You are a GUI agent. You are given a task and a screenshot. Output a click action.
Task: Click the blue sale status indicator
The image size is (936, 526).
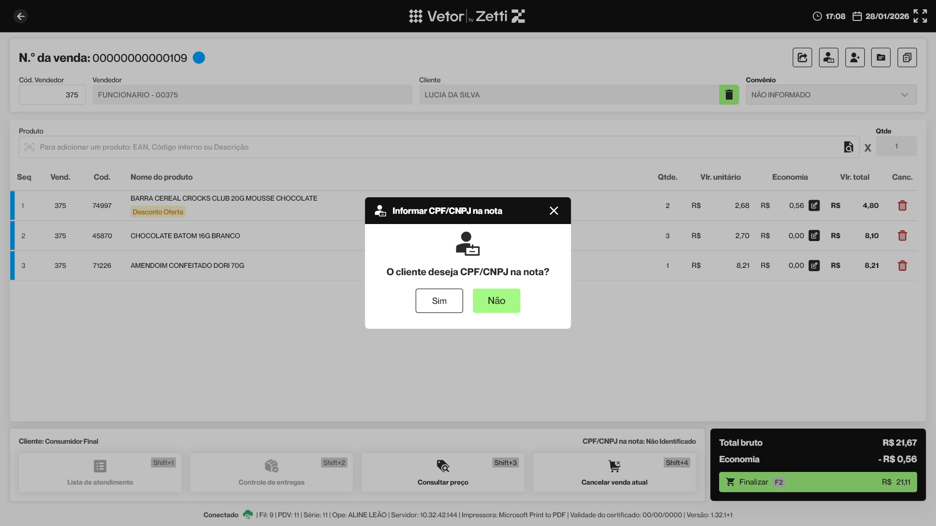click(x=199, y=57)
